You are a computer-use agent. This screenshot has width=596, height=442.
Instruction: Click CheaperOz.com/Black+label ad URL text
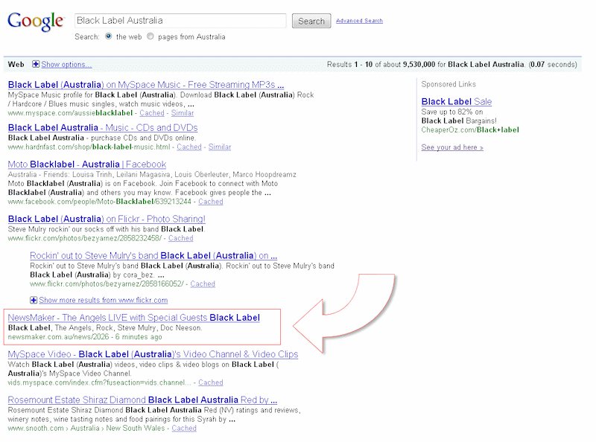pos(470,130)
